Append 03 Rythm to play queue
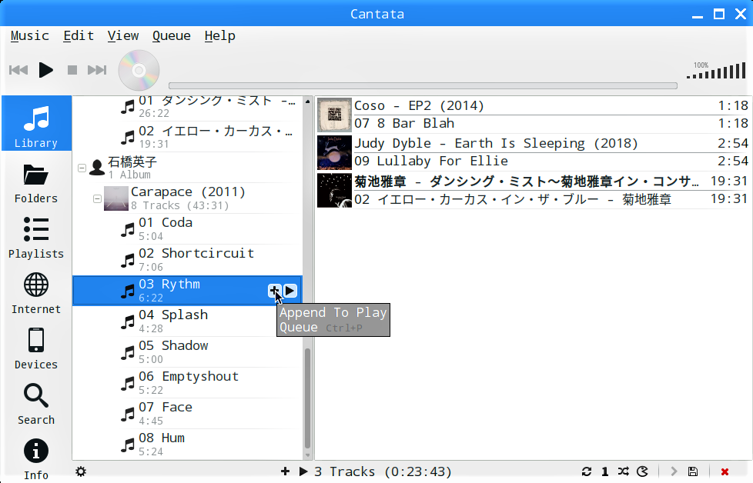The image size is (753, 483). (274, 291)
